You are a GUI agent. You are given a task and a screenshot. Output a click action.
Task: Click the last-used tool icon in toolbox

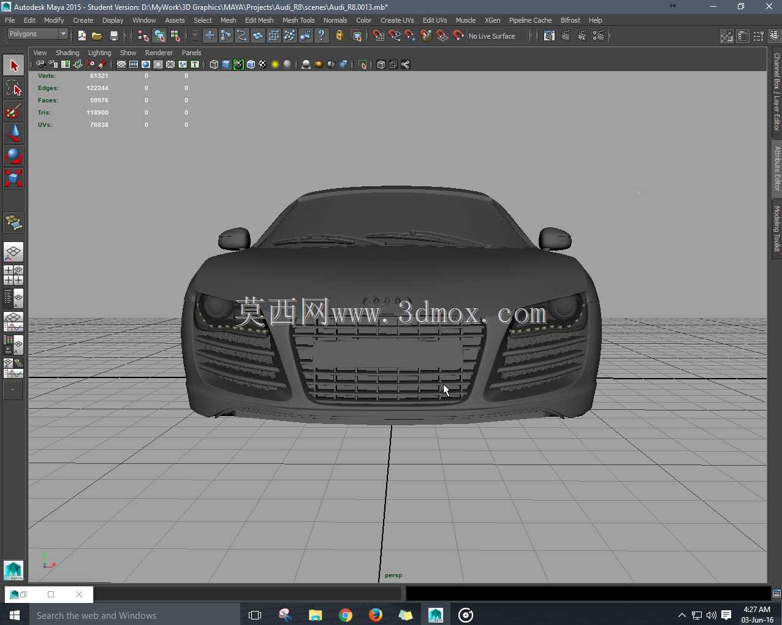click(x=13, y=222)
